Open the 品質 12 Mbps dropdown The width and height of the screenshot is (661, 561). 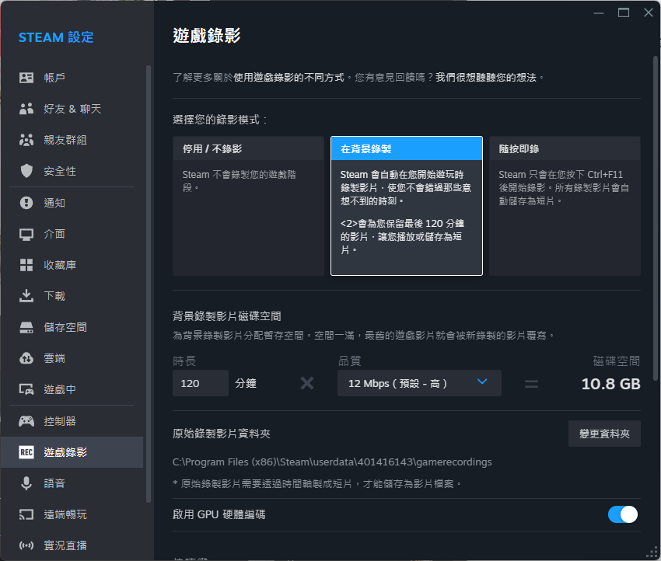(419, 383)
